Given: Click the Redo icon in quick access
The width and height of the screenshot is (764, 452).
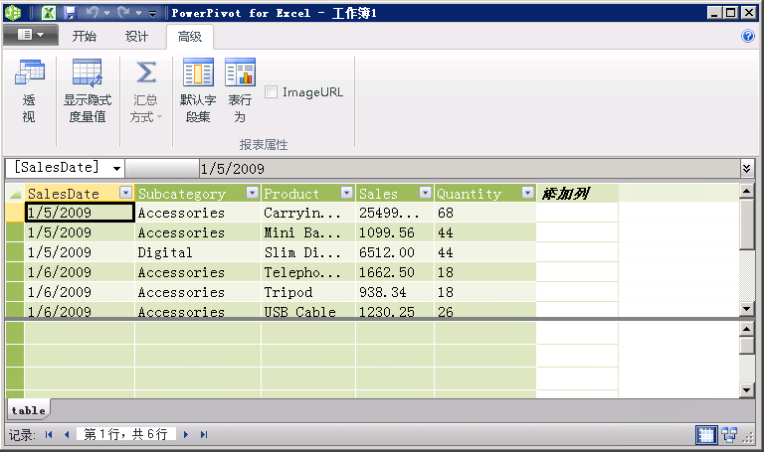Looking at the screenshot, I should (x=123, y=13).
